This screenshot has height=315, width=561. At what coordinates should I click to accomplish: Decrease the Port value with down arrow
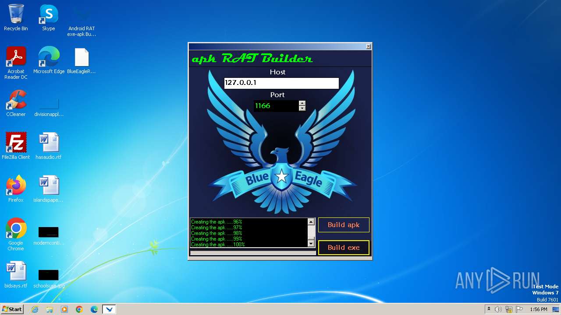[x=302, y=108]
